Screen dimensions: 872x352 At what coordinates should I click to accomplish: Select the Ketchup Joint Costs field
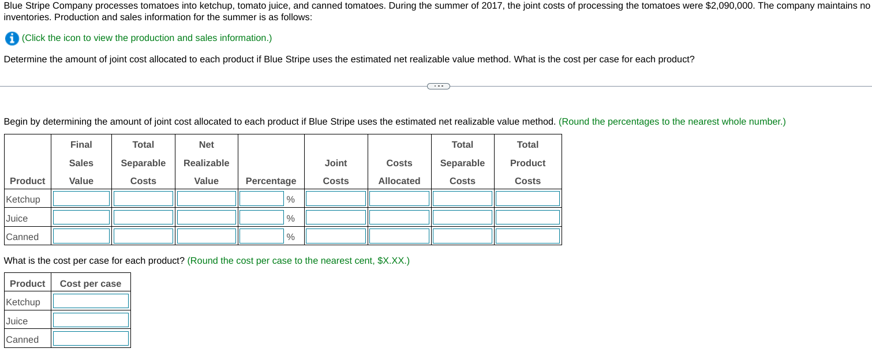[x=335, y=198]
